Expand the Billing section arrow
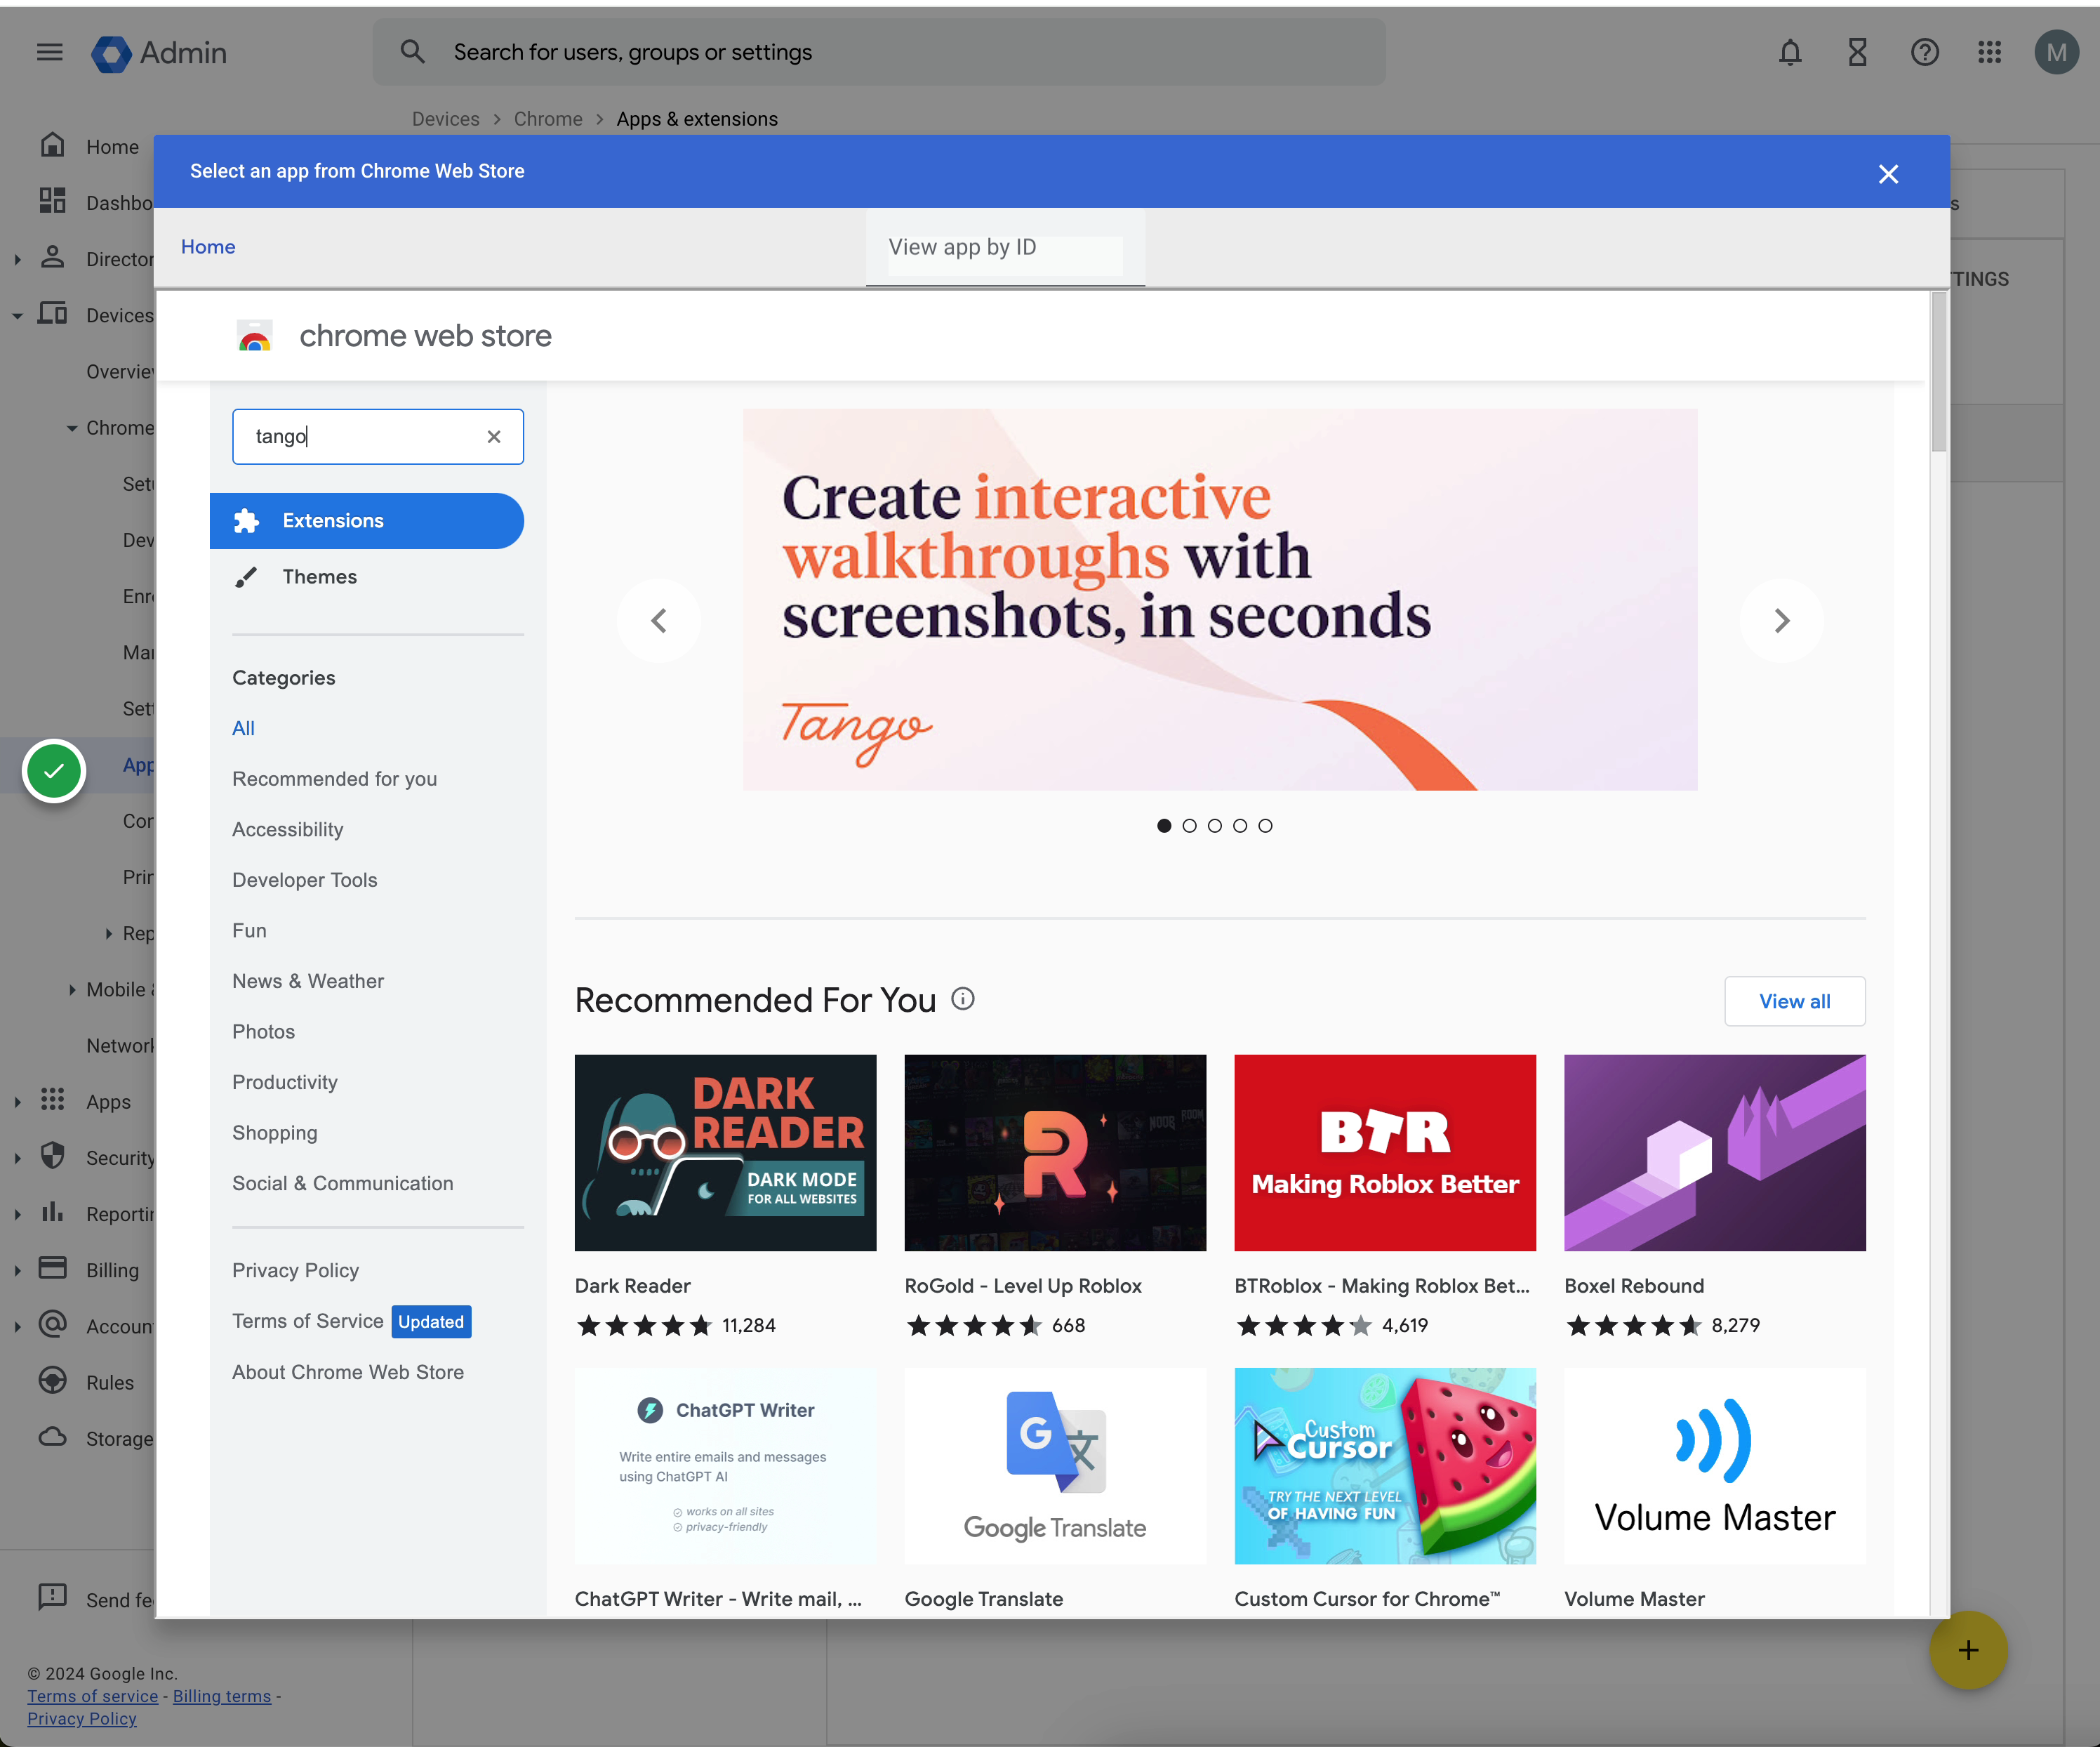 tap(17, 1270)
